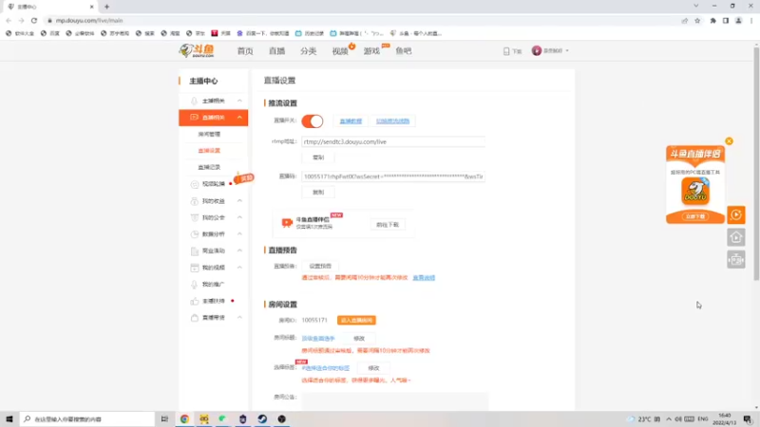Screen dimensions: 760x427
Task: Click the Chrome side panel icon
Action: (x=726, y=20)
